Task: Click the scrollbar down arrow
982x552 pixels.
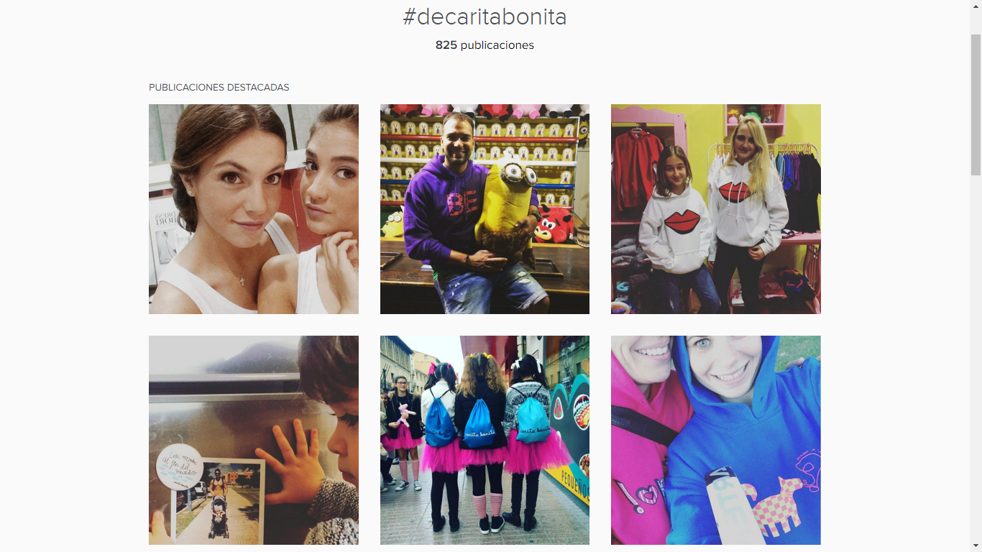Action: tap(976, 546)
